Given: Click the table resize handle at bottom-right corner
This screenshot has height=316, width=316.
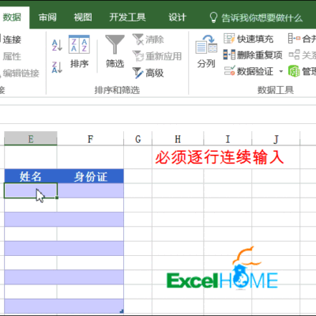Looking at the screenshot, I should point(122,311).
